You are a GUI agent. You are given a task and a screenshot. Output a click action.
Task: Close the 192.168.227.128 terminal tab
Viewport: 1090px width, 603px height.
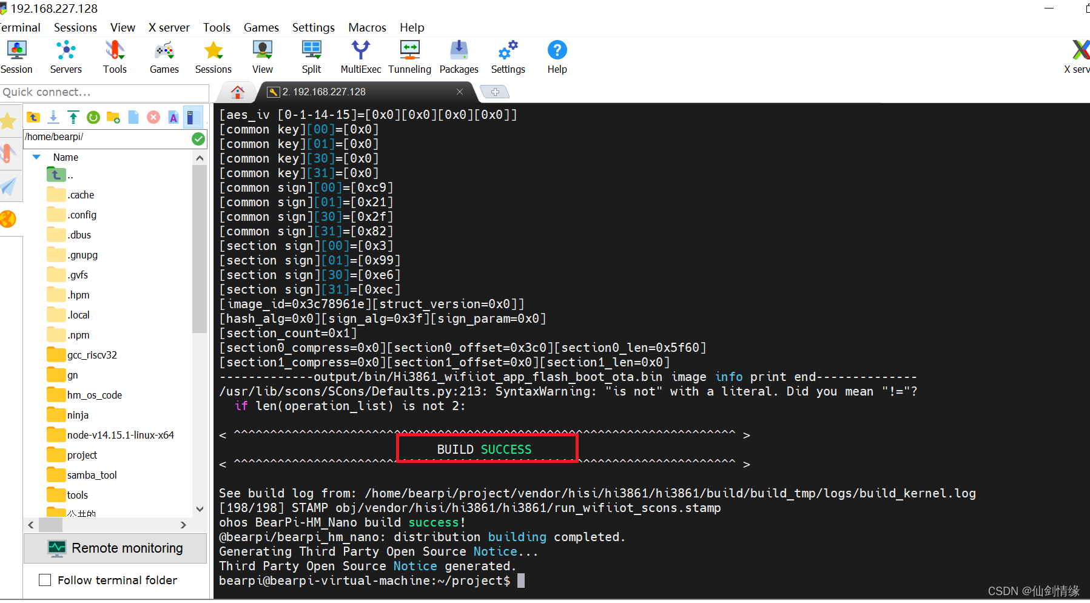460,92
